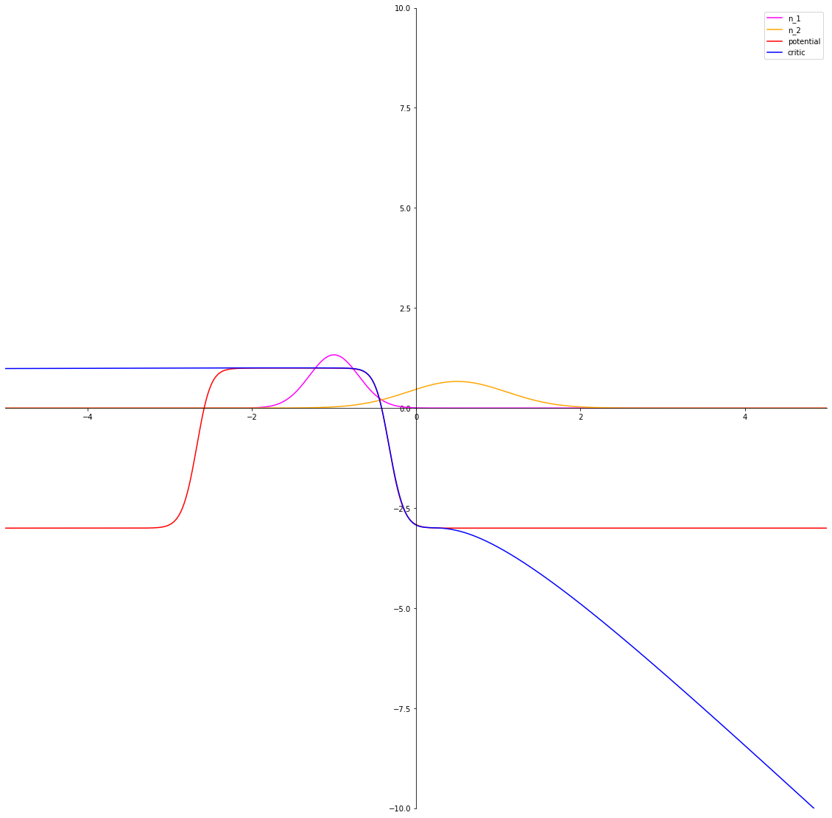Screen dimensions: 832x818
Task: Click the x-axis tick label −4
Action: coord(88,417)
